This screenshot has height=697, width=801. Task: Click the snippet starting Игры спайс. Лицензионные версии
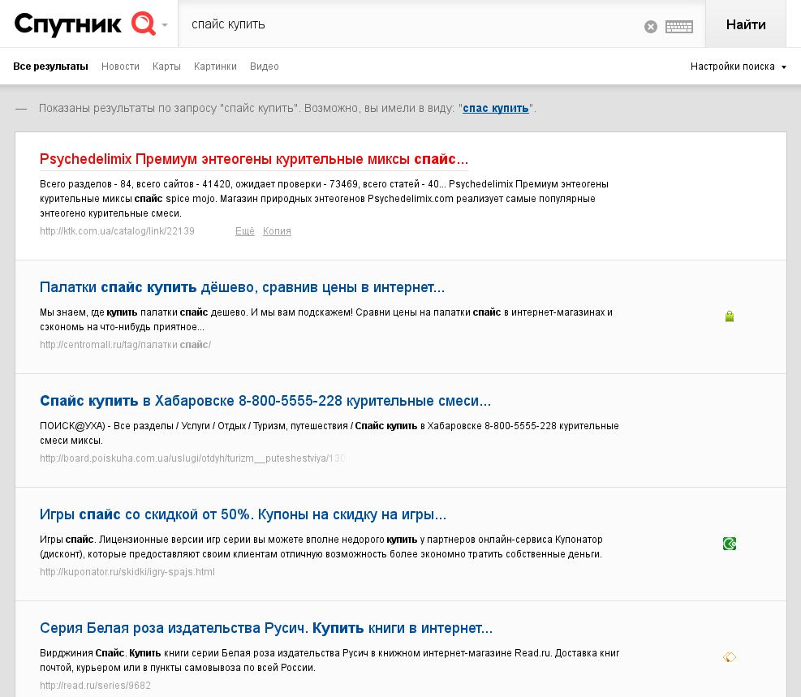(x=321, y=547)
